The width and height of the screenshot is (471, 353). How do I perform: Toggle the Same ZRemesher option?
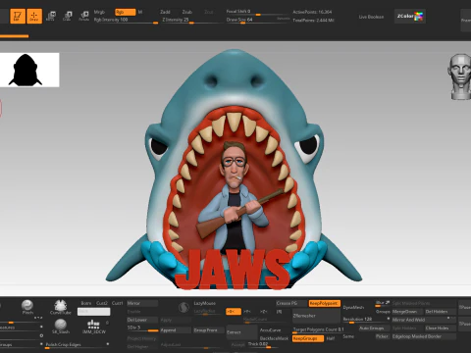348,336
